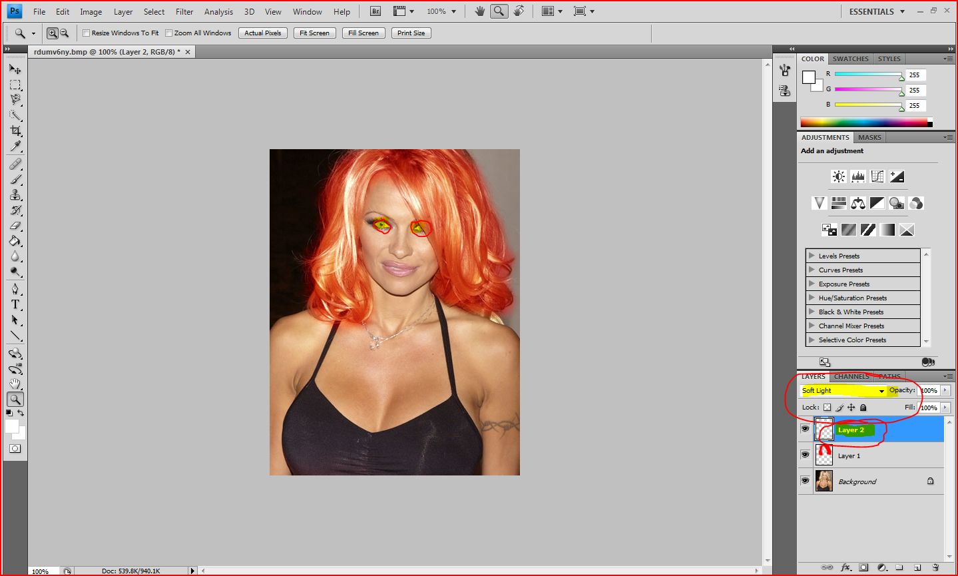Select the Type tool
958x576 pixels.
point(15,304)
